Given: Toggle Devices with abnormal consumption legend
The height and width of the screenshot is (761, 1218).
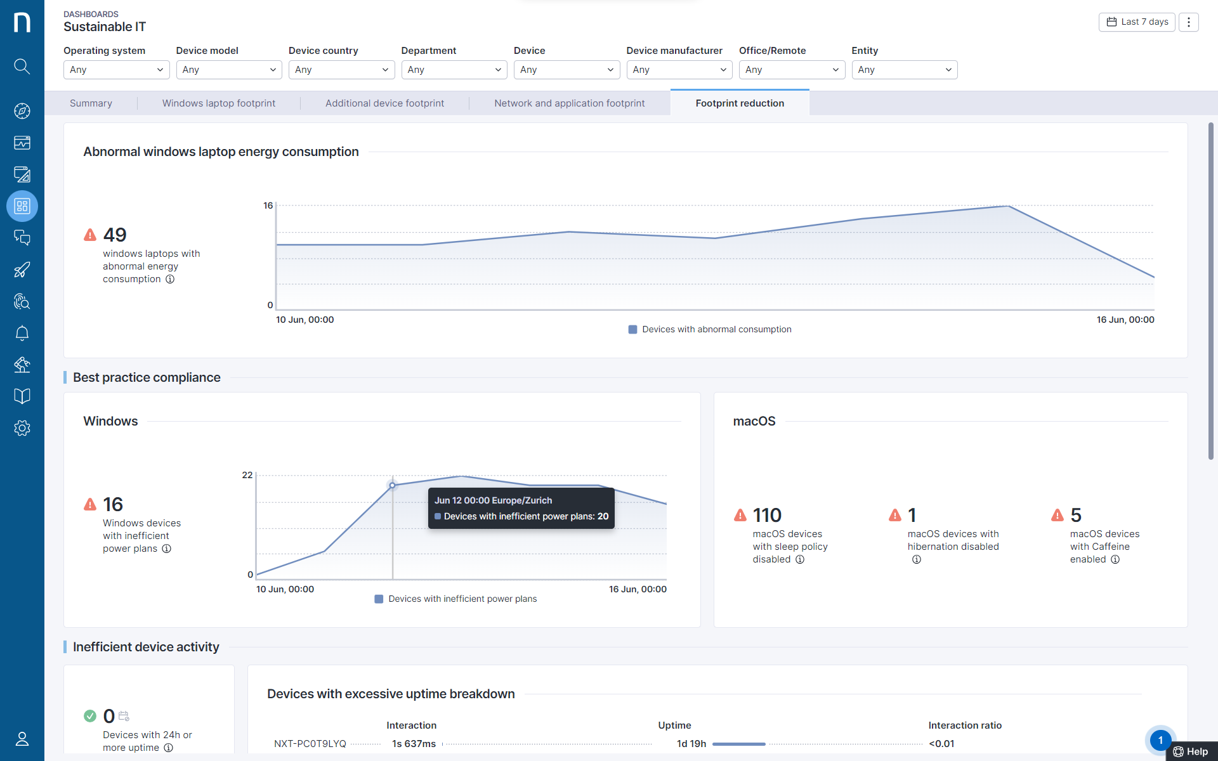Looking at the screenshot, I should click(710, 329).
